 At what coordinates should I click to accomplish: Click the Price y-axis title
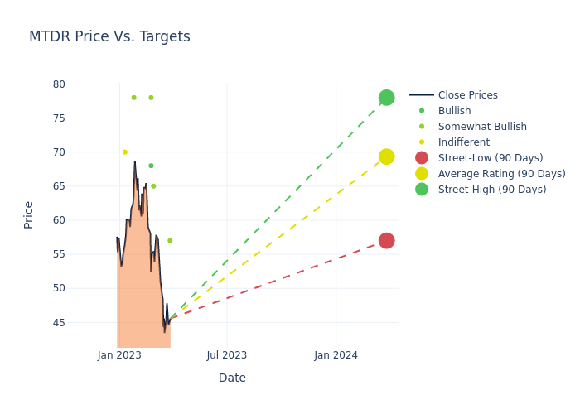coord(29,214)
